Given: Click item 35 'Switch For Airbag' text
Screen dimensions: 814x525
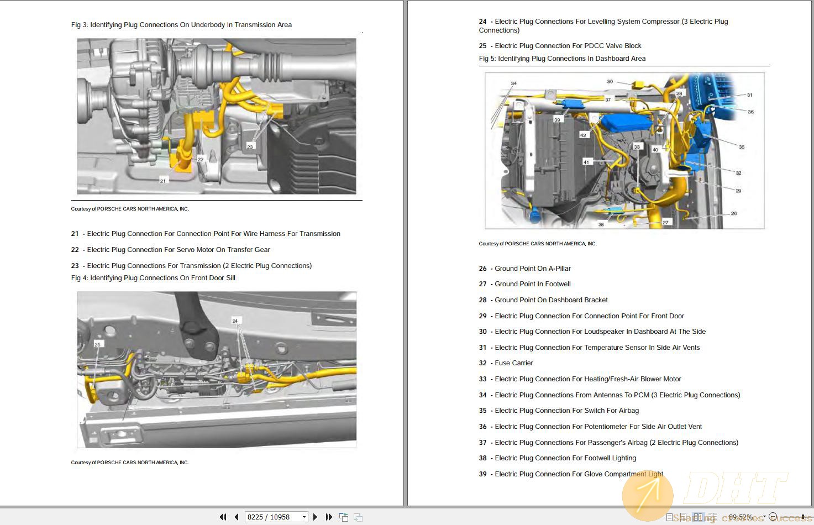Looking at the screenshot, I should point(611,411).
